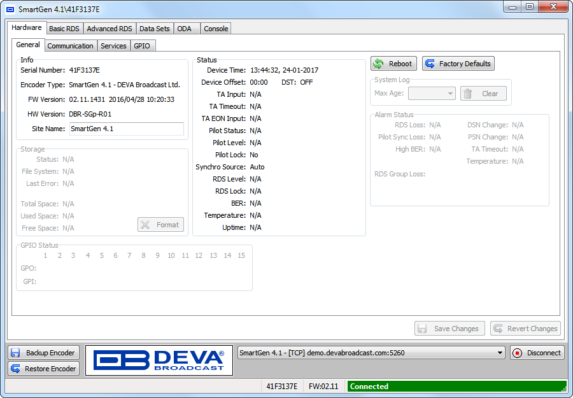Image resolution: width=573 pixels, height=398 pixels.
Task: Select the Data Sets tab
Action: [x=155, y=29]
